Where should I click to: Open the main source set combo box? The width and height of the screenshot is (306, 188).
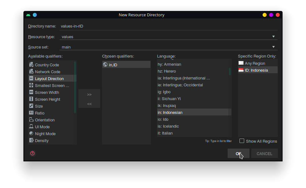tap(168, 47)
